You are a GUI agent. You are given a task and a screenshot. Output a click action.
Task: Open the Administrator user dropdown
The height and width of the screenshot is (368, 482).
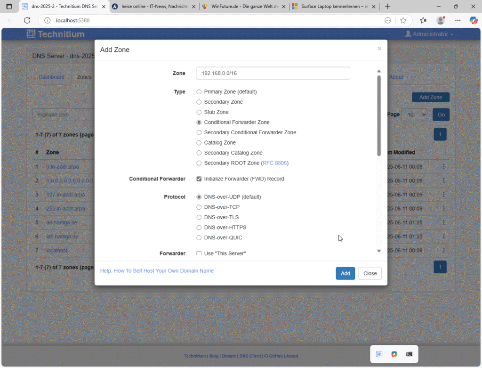pos(429,34)
